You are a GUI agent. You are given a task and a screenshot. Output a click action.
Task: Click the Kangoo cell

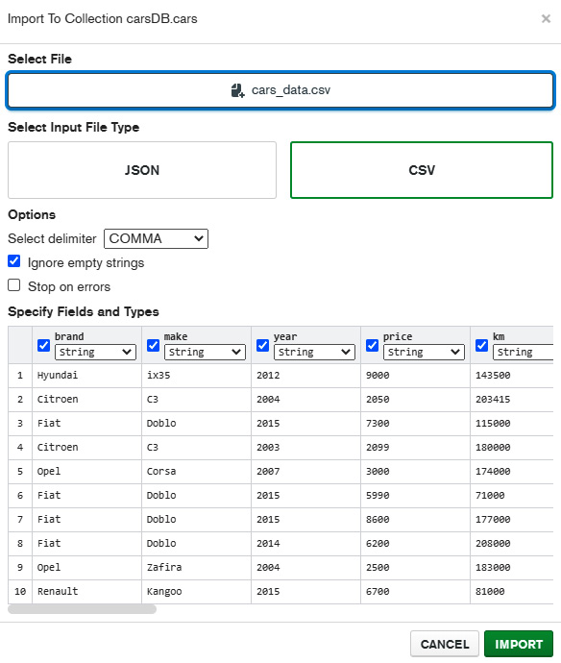196,591
